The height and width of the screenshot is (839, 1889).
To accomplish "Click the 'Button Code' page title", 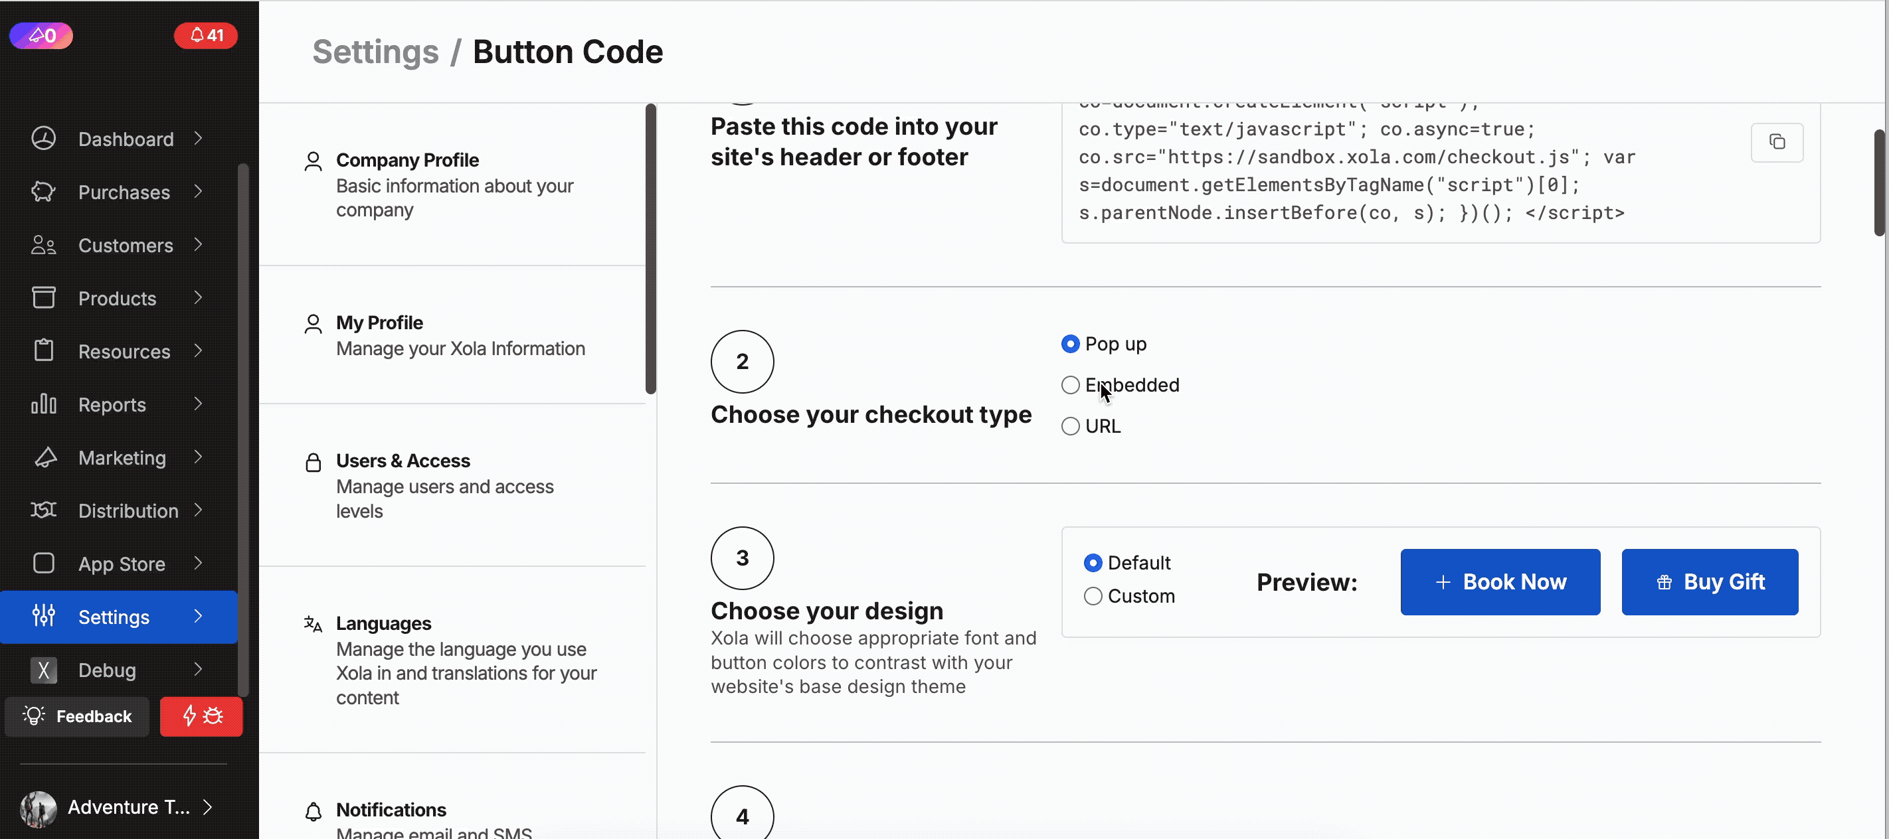I will pyautogui.click(x=568, y=51).
